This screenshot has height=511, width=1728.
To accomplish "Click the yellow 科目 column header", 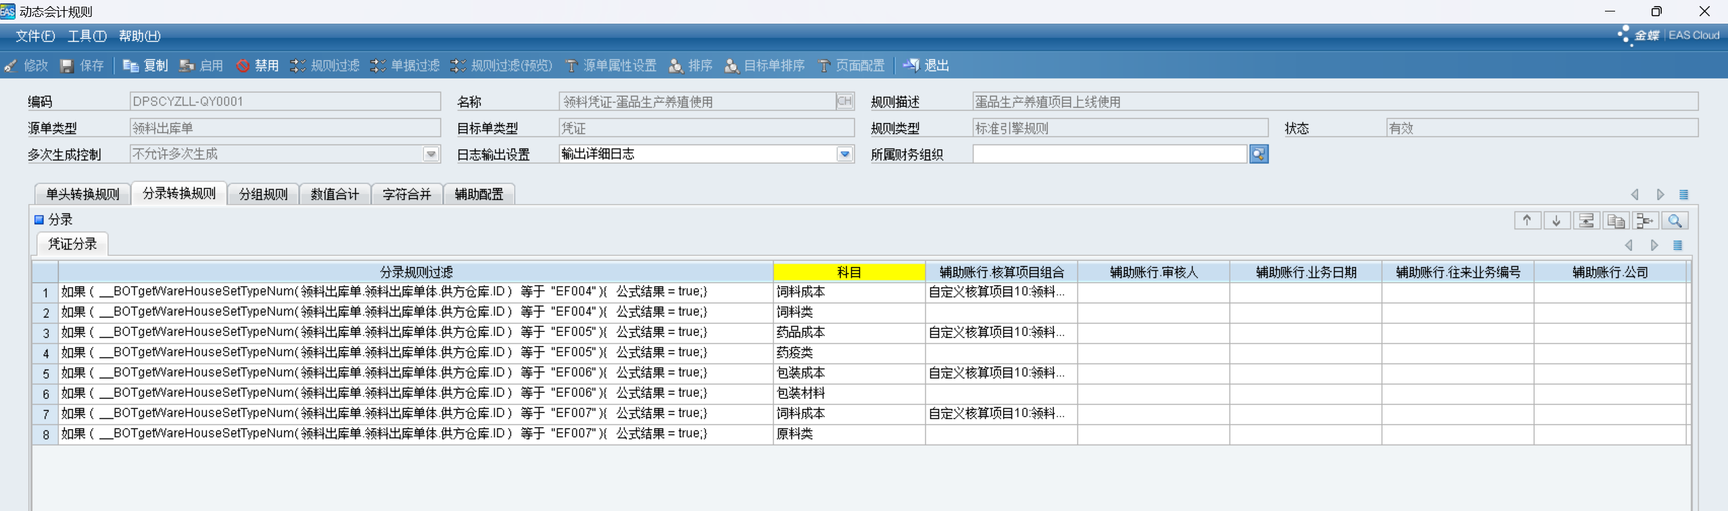I will pos(848,272).
